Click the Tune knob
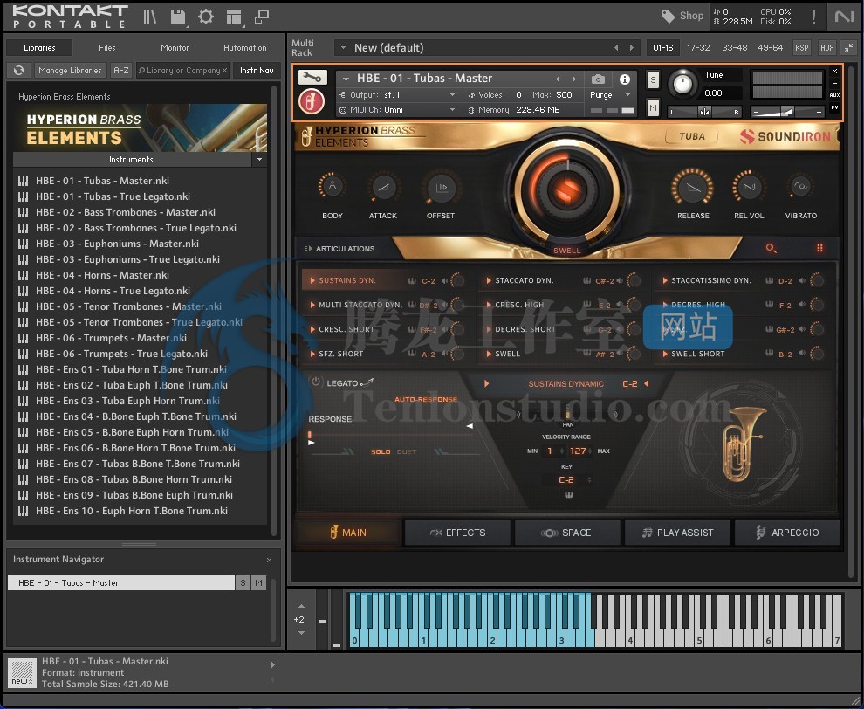The height and width of the screenshot is (709, 864). coord(682,84)
